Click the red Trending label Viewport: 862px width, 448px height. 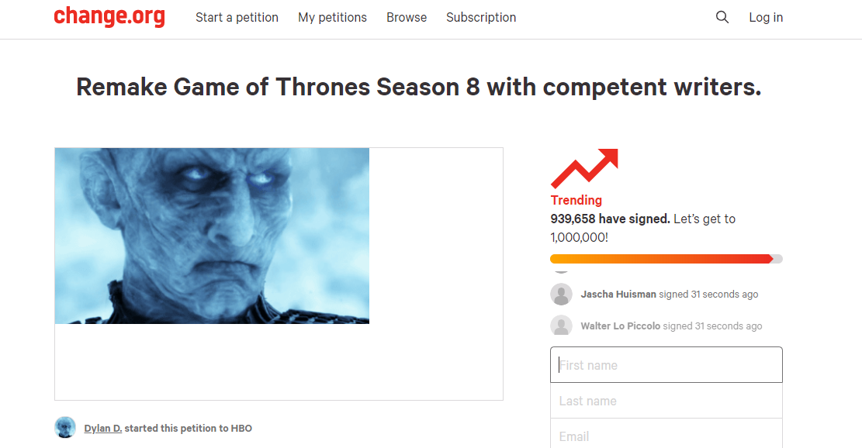576,200
